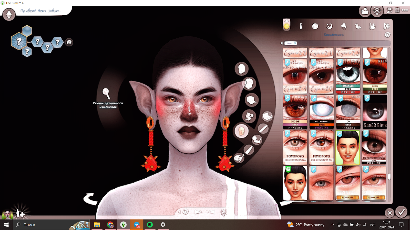Viewport: 410px width, 230px height.
Task: Randomize traits with dice near hexagons
Action: [x=69, y=42]
